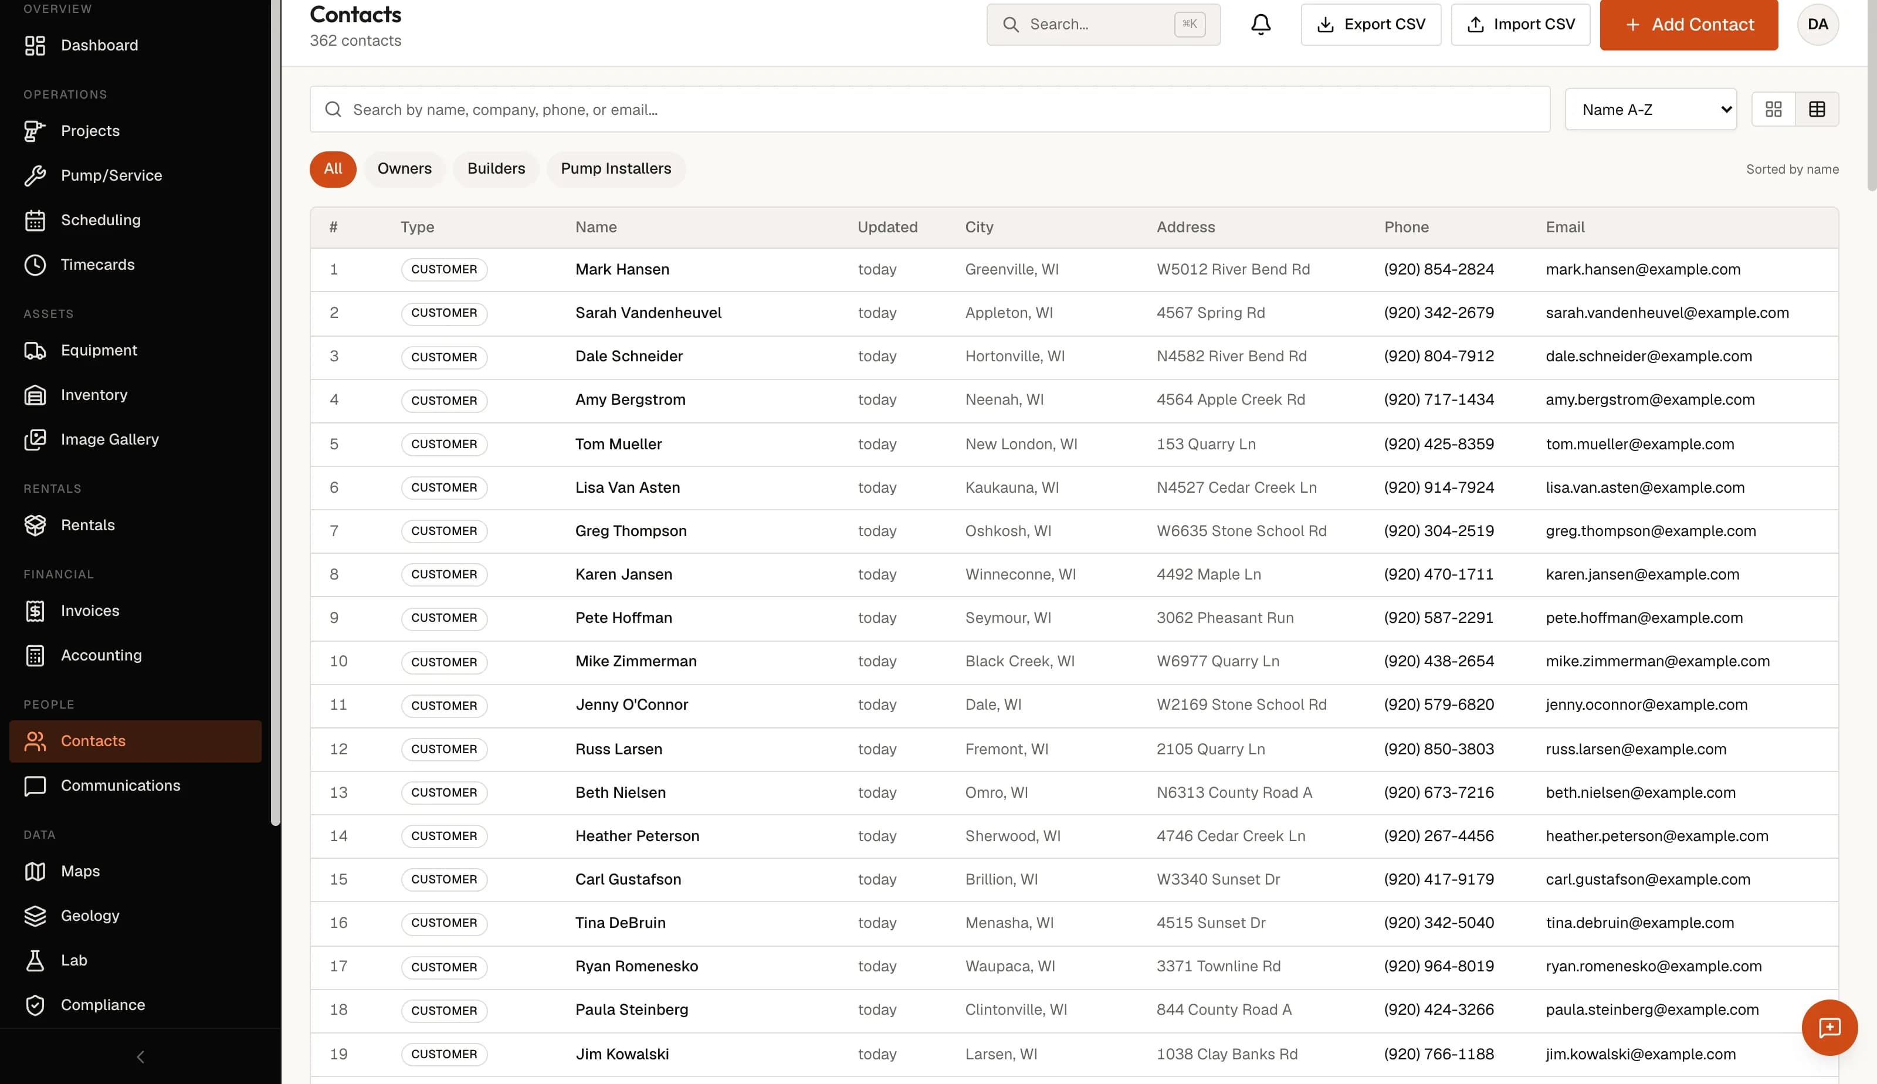Click the Rentals boxes icon
Screen dimensions: 1877x1084
(35, 526)
